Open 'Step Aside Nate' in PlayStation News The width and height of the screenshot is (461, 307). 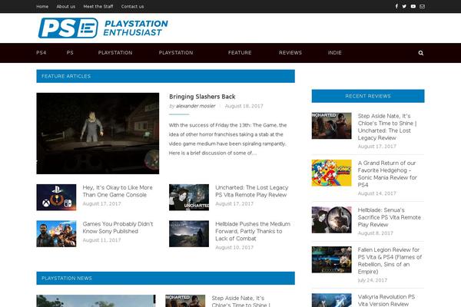coord(241,301)
